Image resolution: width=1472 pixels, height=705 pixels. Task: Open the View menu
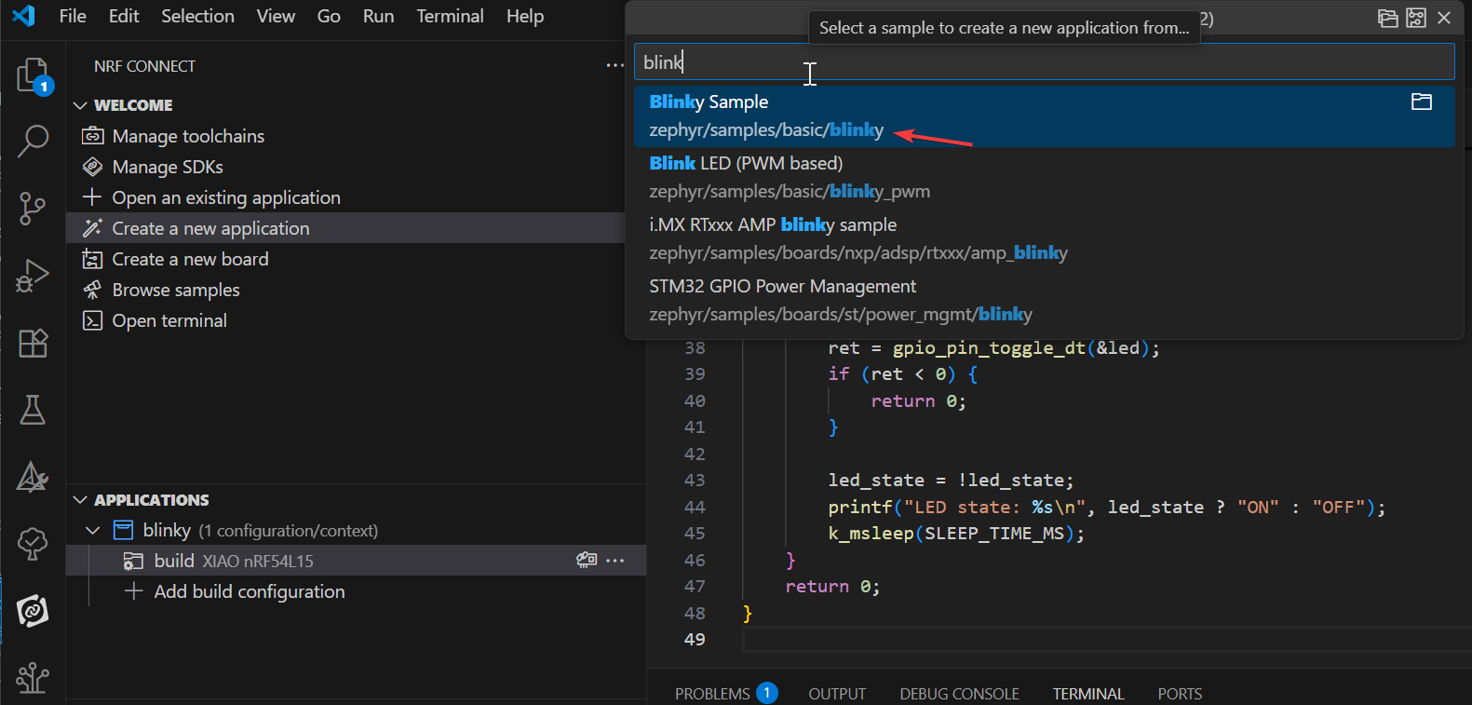click(276, 16)
